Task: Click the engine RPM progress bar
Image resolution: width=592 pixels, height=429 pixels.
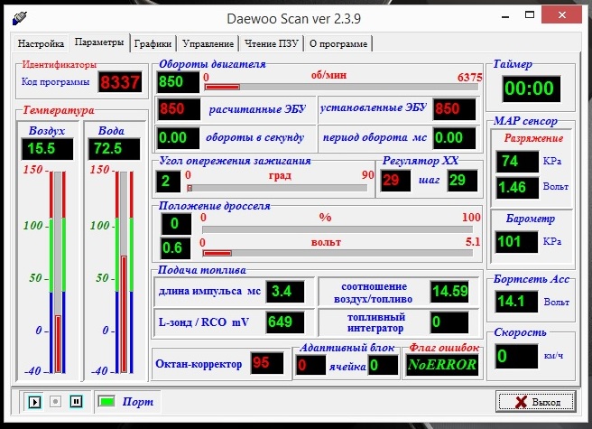Action: point(342,87)
